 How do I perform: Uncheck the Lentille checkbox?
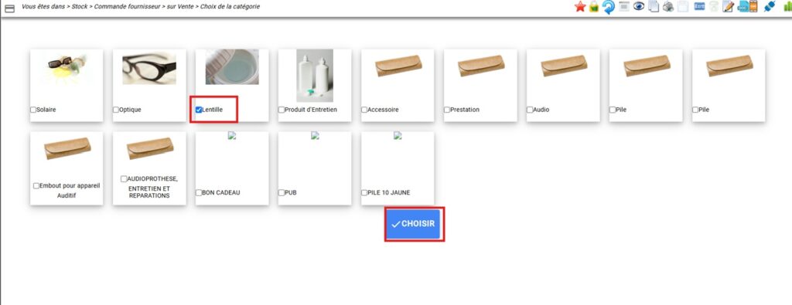coord(199,110)
